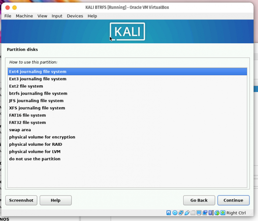Click the Screenshot button
This screenshot has width=258, height=221.
pyautogui.click(x=21, y=200)
